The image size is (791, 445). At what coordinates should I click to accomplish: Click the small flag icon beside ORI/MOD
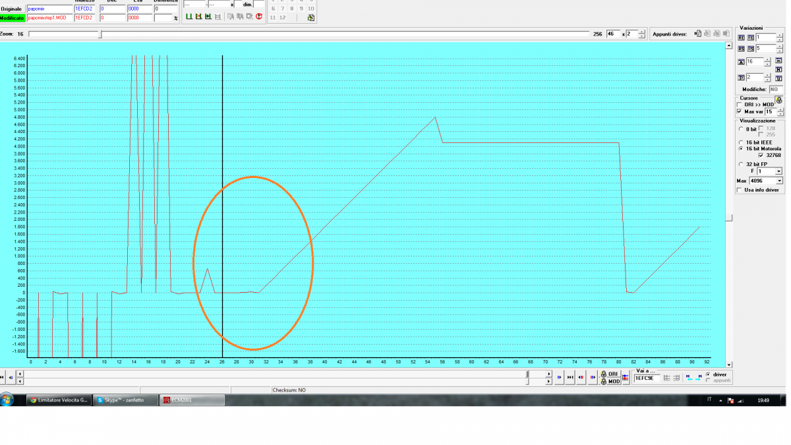[x=626, y=377]
